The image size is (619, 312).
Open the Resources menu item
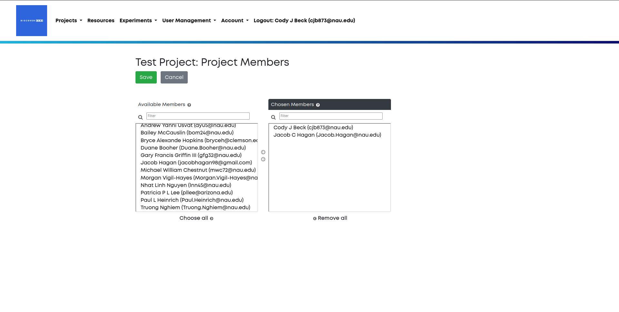coord(101,20)
